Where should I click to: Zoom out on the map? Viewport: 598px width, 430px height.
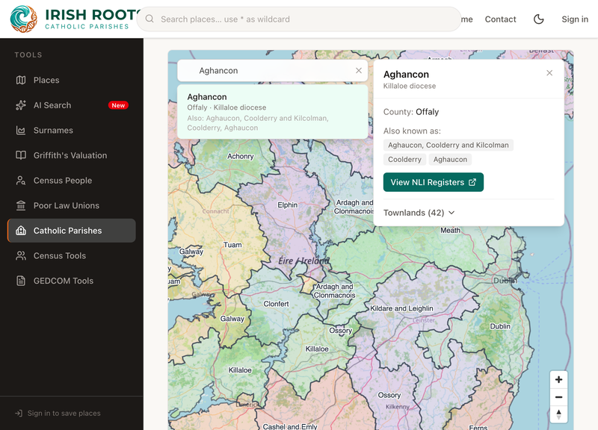[558, 397]
